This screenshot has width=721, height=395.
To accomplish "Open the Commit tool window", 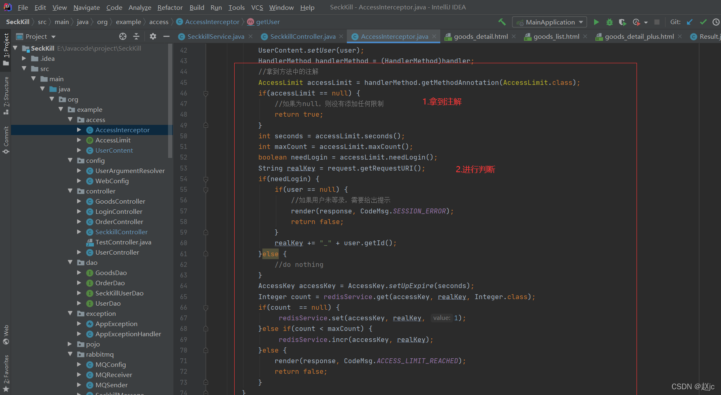I will 6,140.
